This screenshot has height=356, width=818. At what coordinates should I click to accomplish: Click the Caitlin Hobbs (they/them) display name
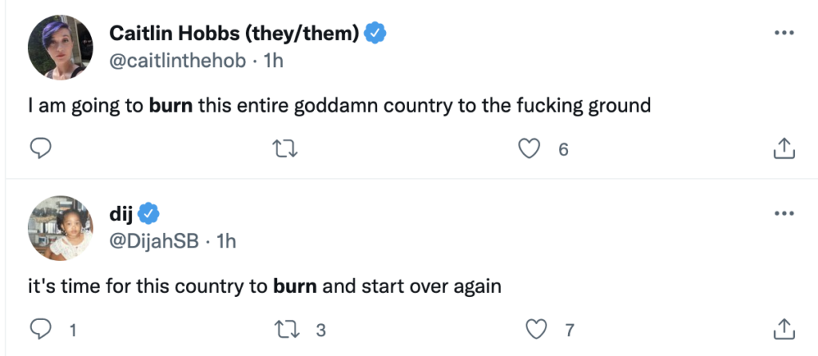234,33
